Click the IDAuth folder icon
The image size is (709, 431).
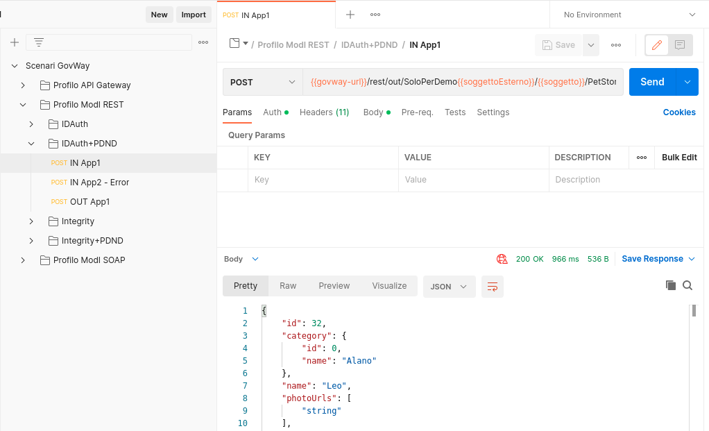coord(53,124)
